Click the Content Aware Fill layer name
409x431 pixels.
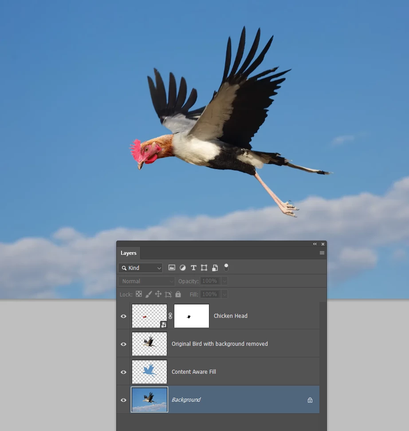point(194,372)
